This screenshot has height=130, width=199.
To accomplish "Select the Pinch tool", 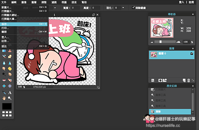I will point(10,86).
